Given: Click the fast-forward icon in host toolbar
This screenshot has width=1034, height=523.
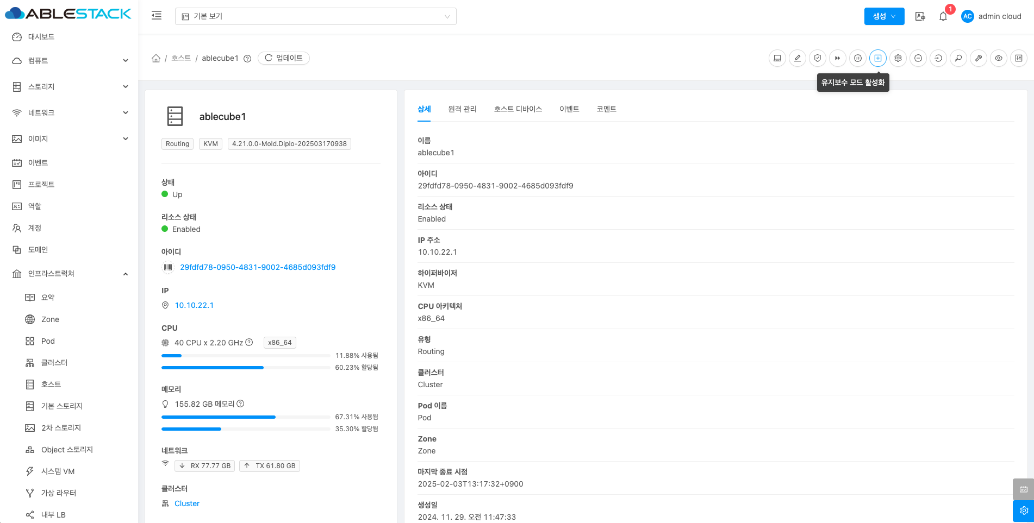Looking at the screenshot, I should 838,58.
